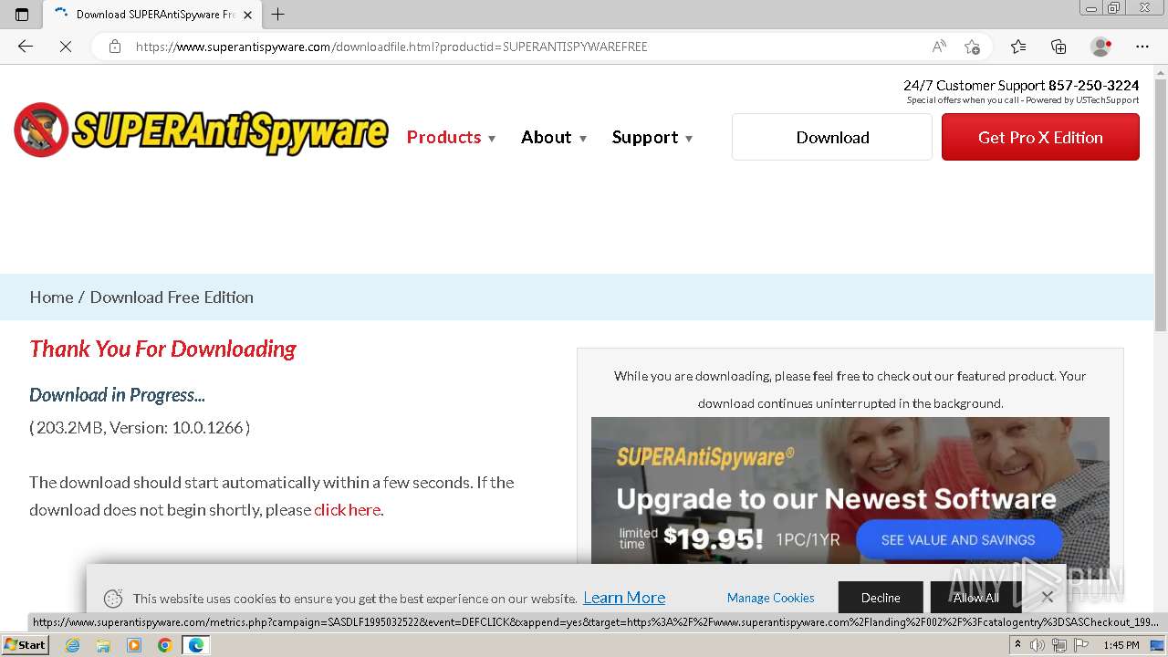
Task: Open the Learn More cookie link
Action: (x=624, y=598)
